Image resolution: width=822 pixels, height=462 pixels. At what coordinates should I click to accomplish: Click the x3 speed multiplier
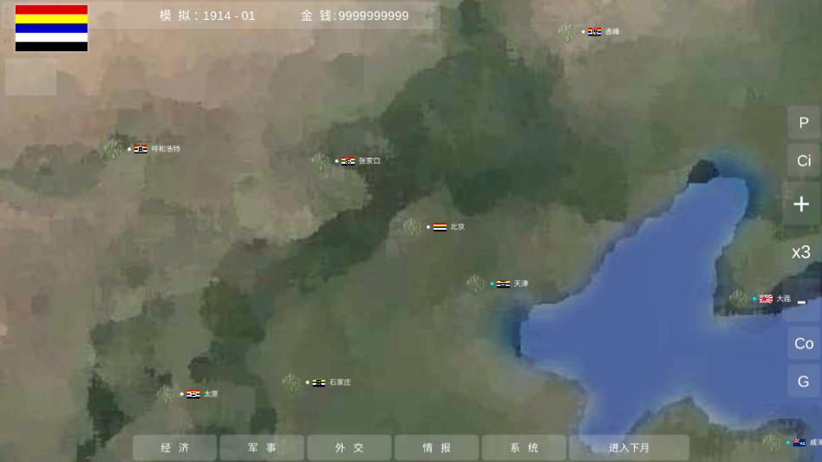coord(801,252)
